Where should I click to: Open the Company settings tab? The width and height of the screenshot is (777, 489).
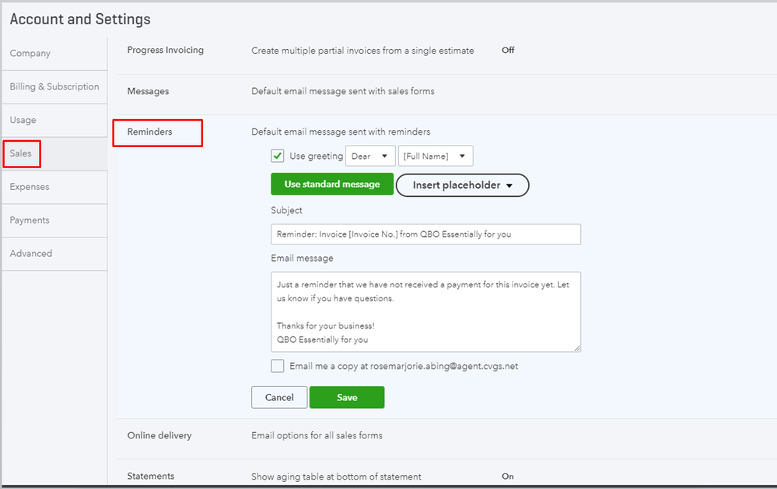pos(30,54)
